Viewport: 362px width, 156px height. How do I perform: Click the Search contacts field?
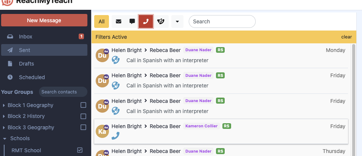click(x=63, y=92)
